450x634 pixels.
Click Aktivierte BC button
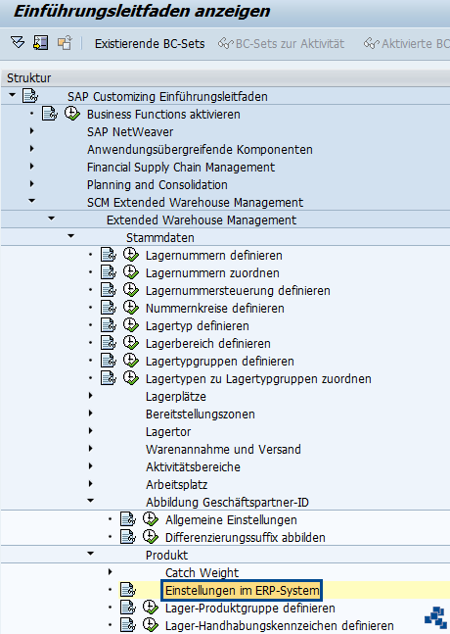[x=406, y=43]
